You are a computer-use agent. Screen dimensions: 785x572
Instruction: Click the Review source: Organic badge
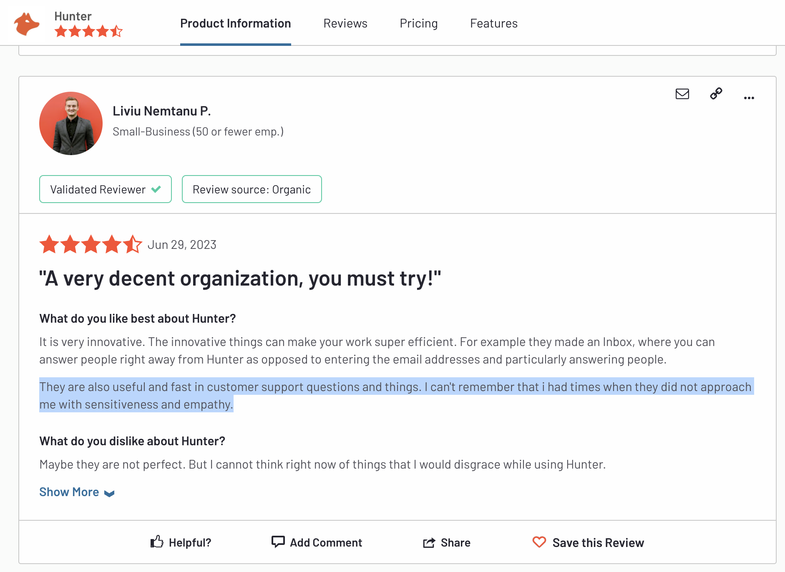(252, 189)
